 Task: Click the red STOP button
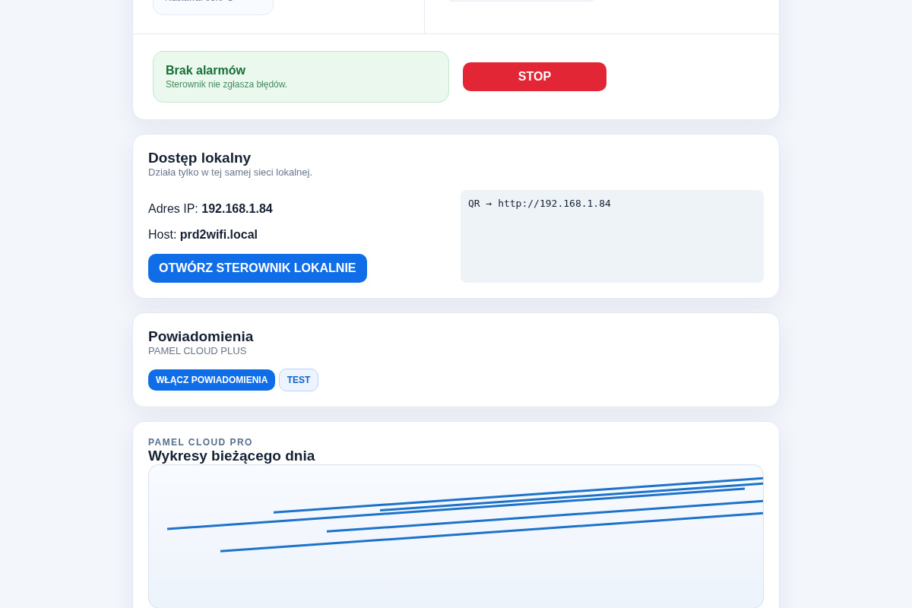click(534, 77)
